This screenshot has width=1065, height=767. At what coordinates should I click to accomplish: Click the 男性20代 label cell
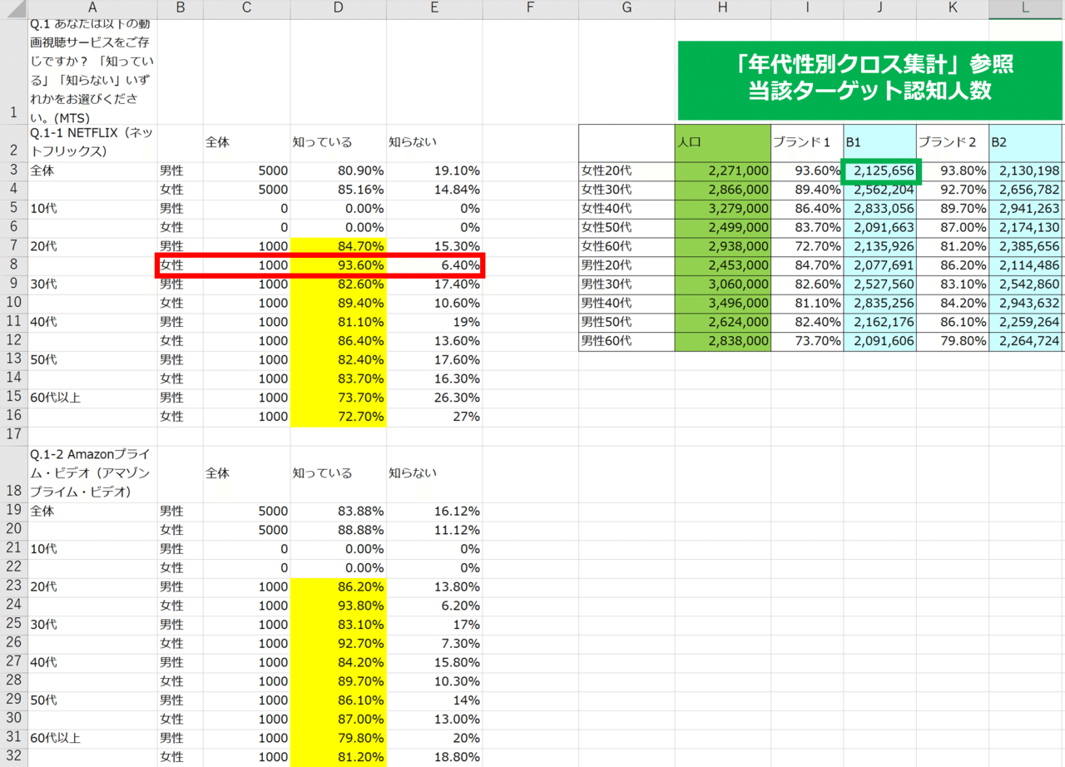(x=627, y=265)
